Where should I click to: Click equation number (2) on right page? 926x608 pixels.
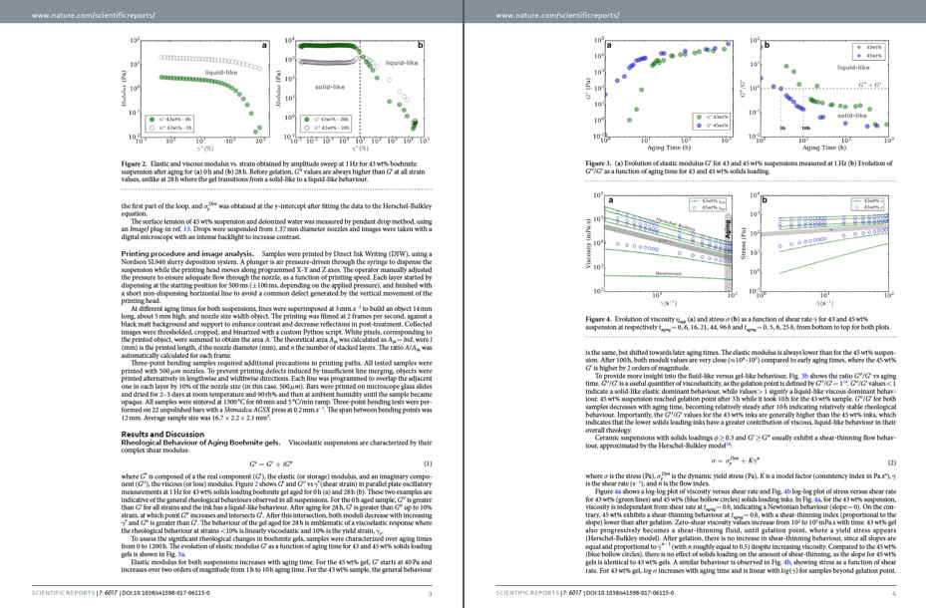pos(892,462)
